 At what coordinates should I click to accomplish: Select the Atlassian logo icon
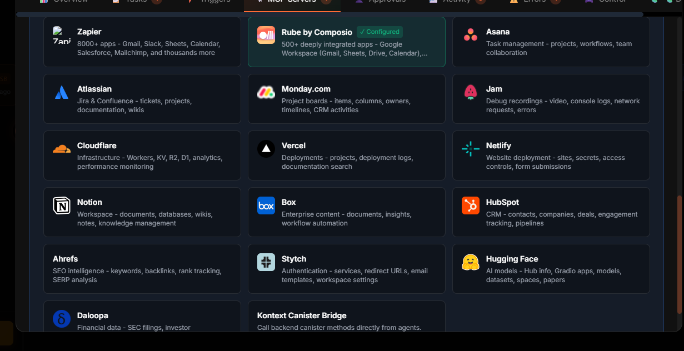pyautogui.click(x=62, y=92)
